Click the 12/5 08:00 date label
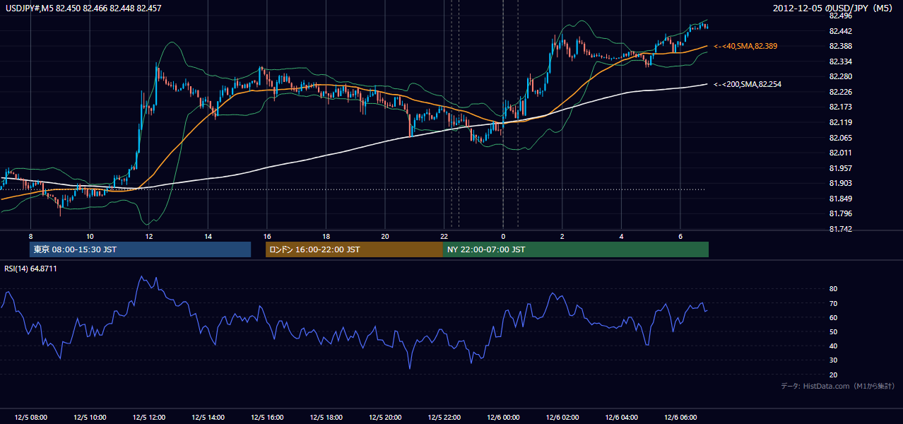 [30, 418]
